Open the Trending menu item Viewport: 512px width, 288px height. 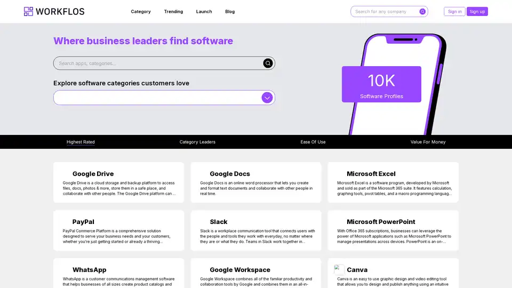pyautogui.click(x=173, y=11)
